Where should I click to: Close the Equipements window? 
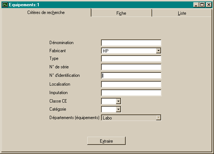(x=209, y=5)
